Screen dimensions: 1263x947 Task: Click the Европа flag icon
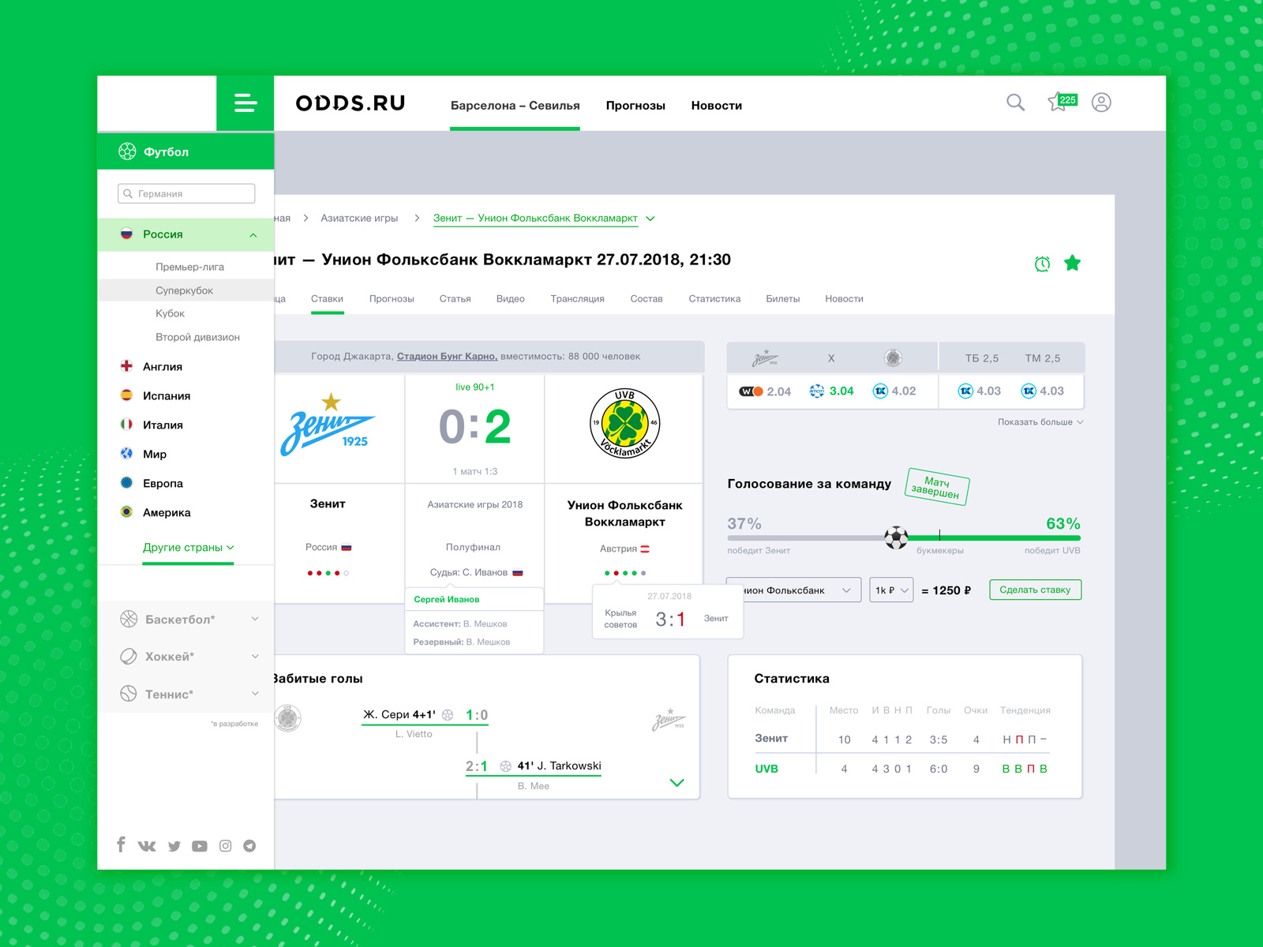pos(126,483)
